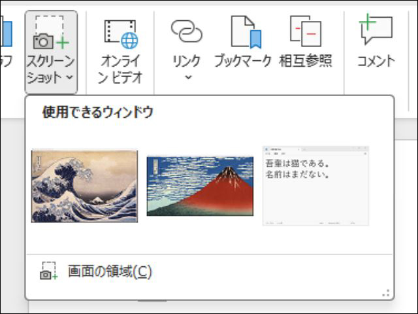
Task: Choose 画面の領域(C) screen clipping
Action: (x=210, y=271)
